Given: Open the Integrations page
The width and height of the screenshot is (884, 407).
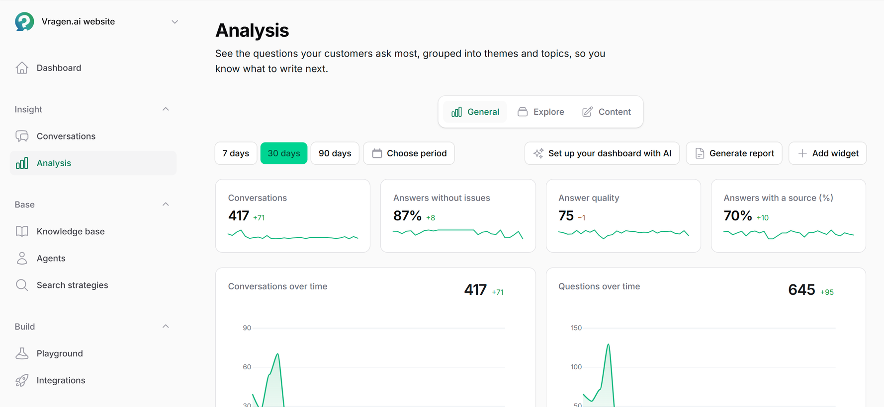Looking at the screenshot, I should tap(93, 380).
